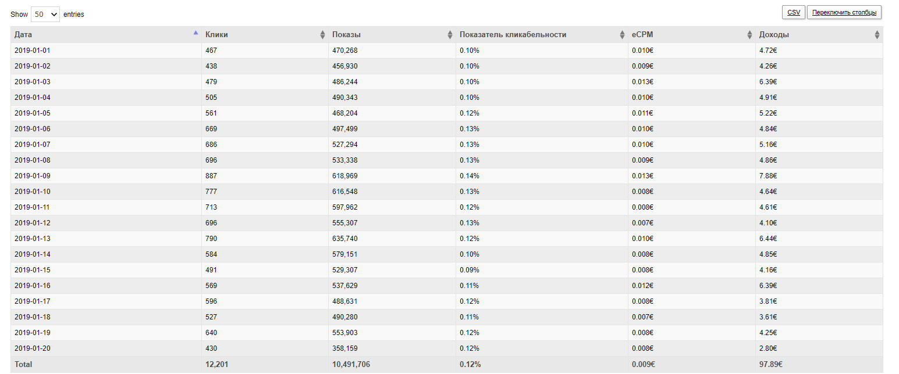Click the 2019-01-01 date cell
Viewport: 899px width, 374px height.
point(33,51)
